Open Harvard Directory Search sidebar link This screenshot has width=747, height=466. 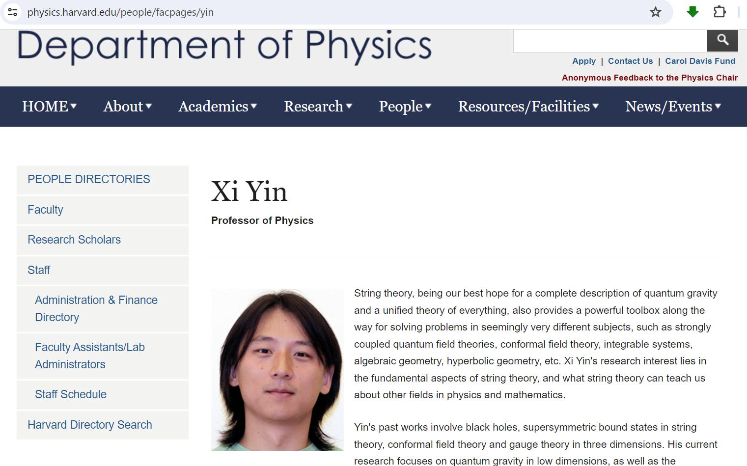tap(90, 425)
